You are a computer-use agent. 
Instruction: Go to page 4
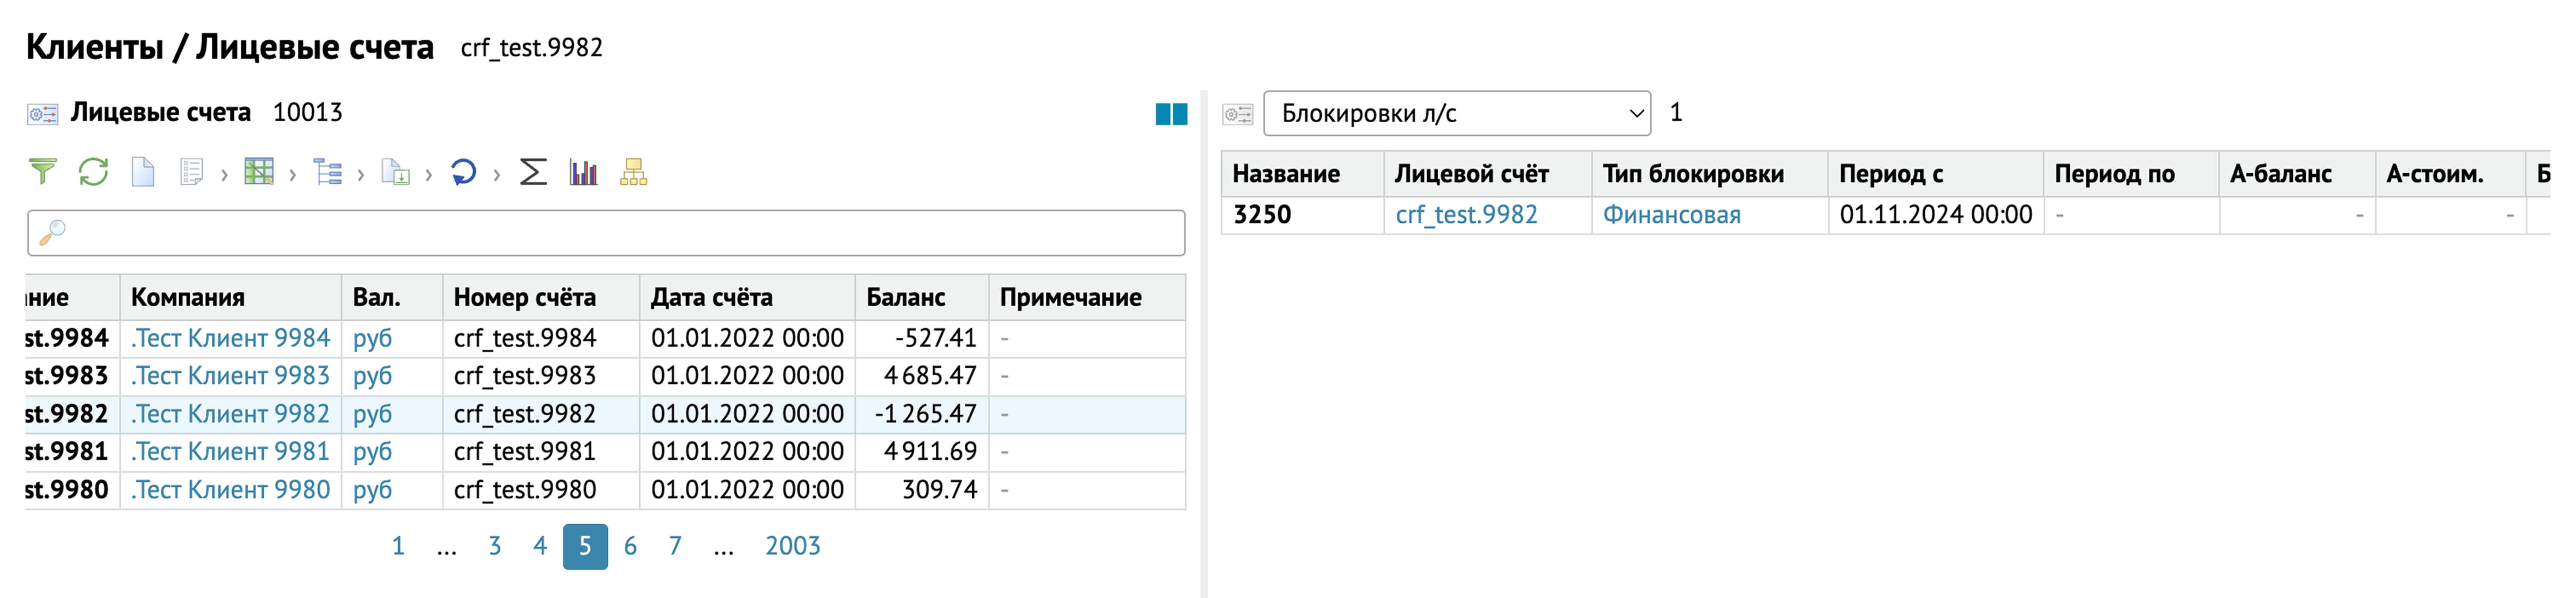tap(540, 546)
